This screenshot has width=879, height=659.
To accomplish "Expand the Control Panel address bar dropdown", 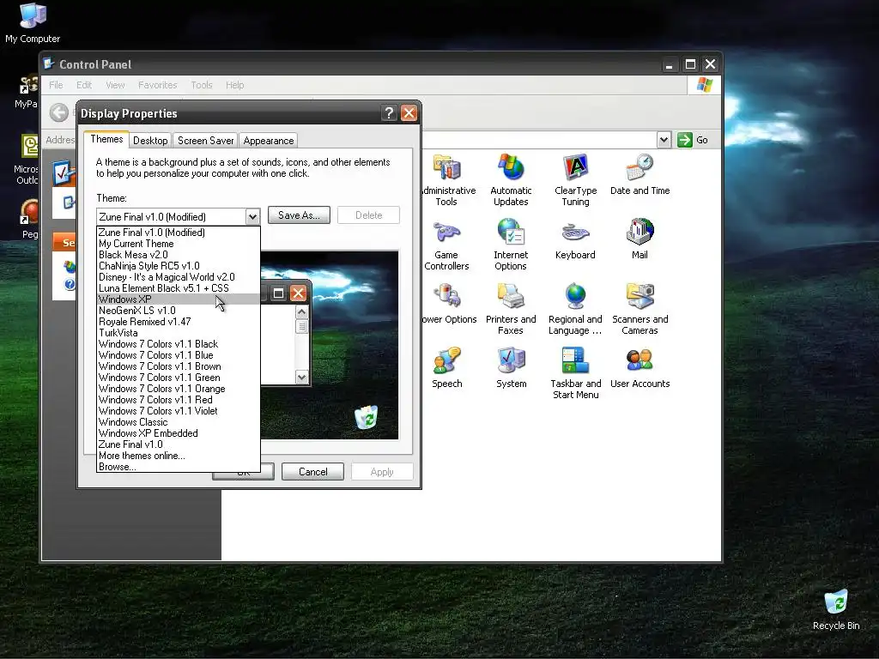I will coord(664,140).
